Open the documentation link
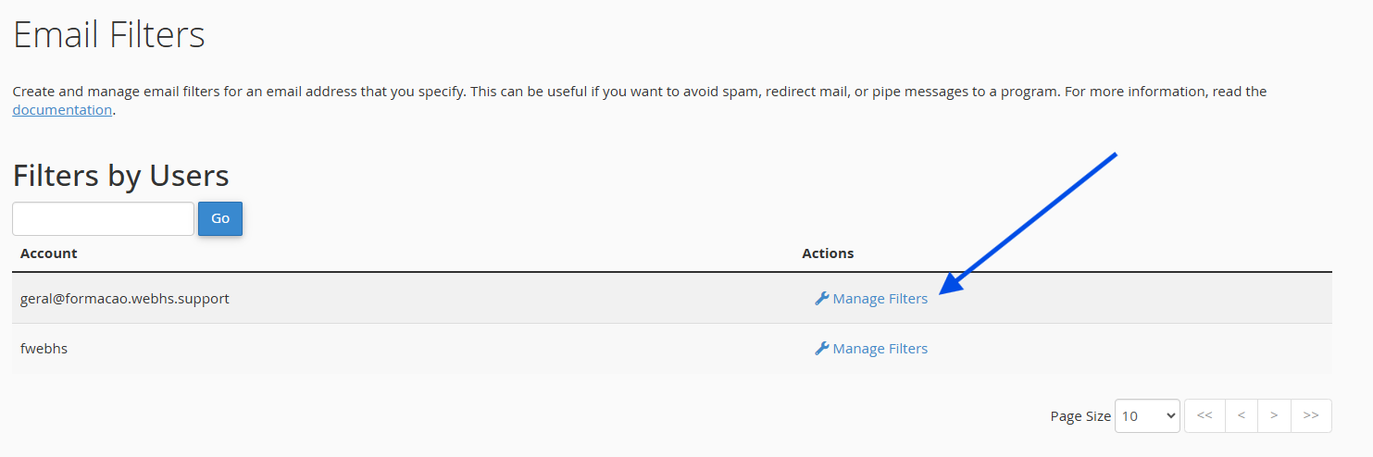The image size is (1373, 457). 62,110
